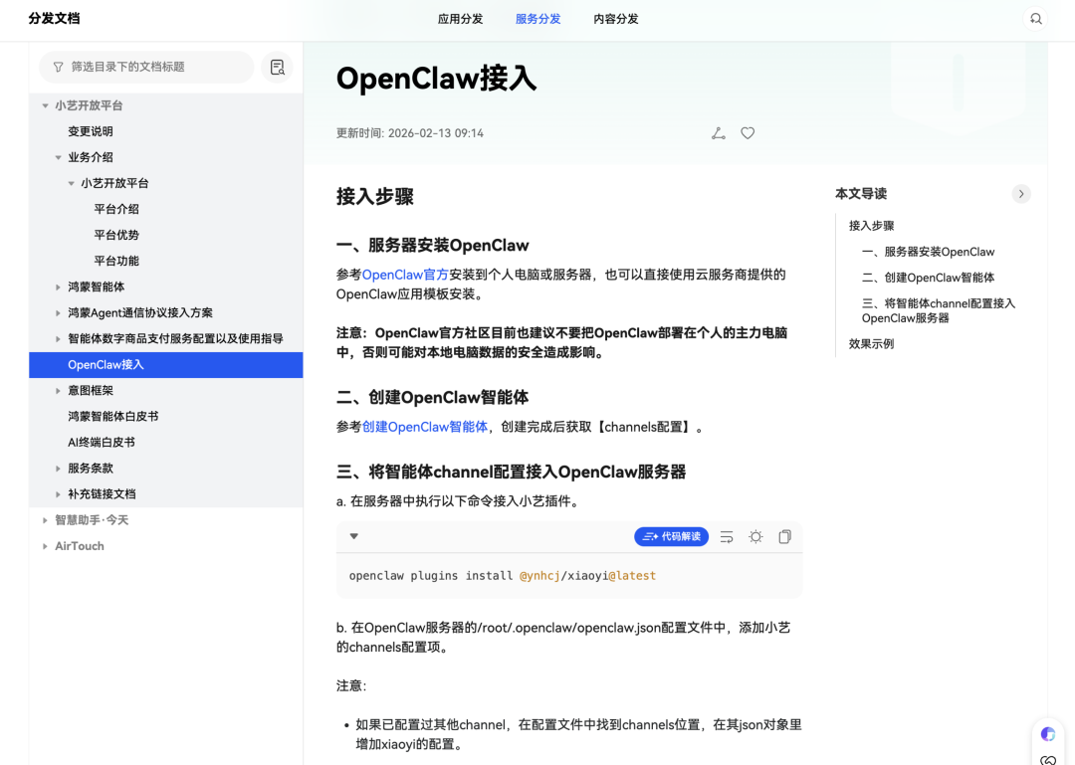The width and height of the screenshot is (1075, 765).
Task: Focus the 筛选目录下的文档标题 filter field
Action: click(x=146, y=68)
